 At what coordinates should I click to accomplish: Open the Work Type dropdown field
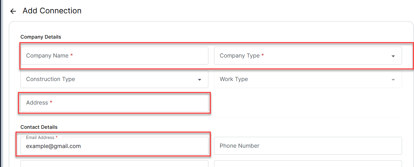(303, 79)
